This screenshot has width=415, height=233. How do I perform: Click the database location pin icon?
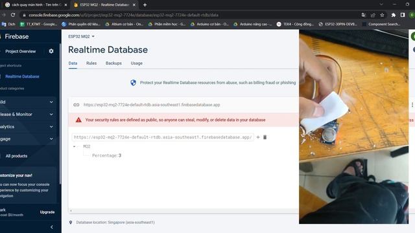coord(71,223)
